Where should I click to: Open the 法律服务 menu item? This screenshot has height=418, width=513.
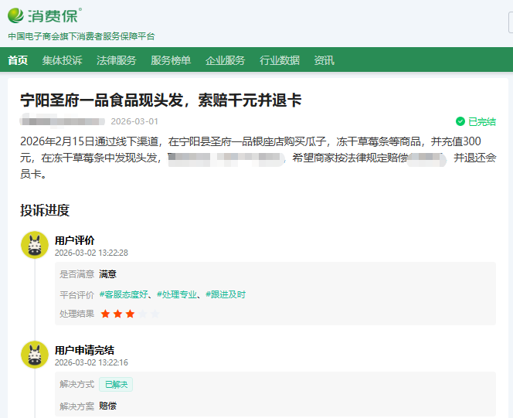coord(116,60)
